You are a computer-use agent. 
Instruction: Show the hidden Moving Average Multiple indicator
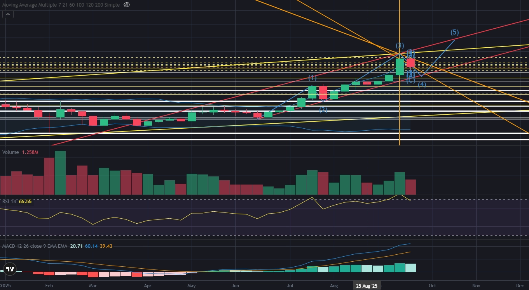[126, 5]
